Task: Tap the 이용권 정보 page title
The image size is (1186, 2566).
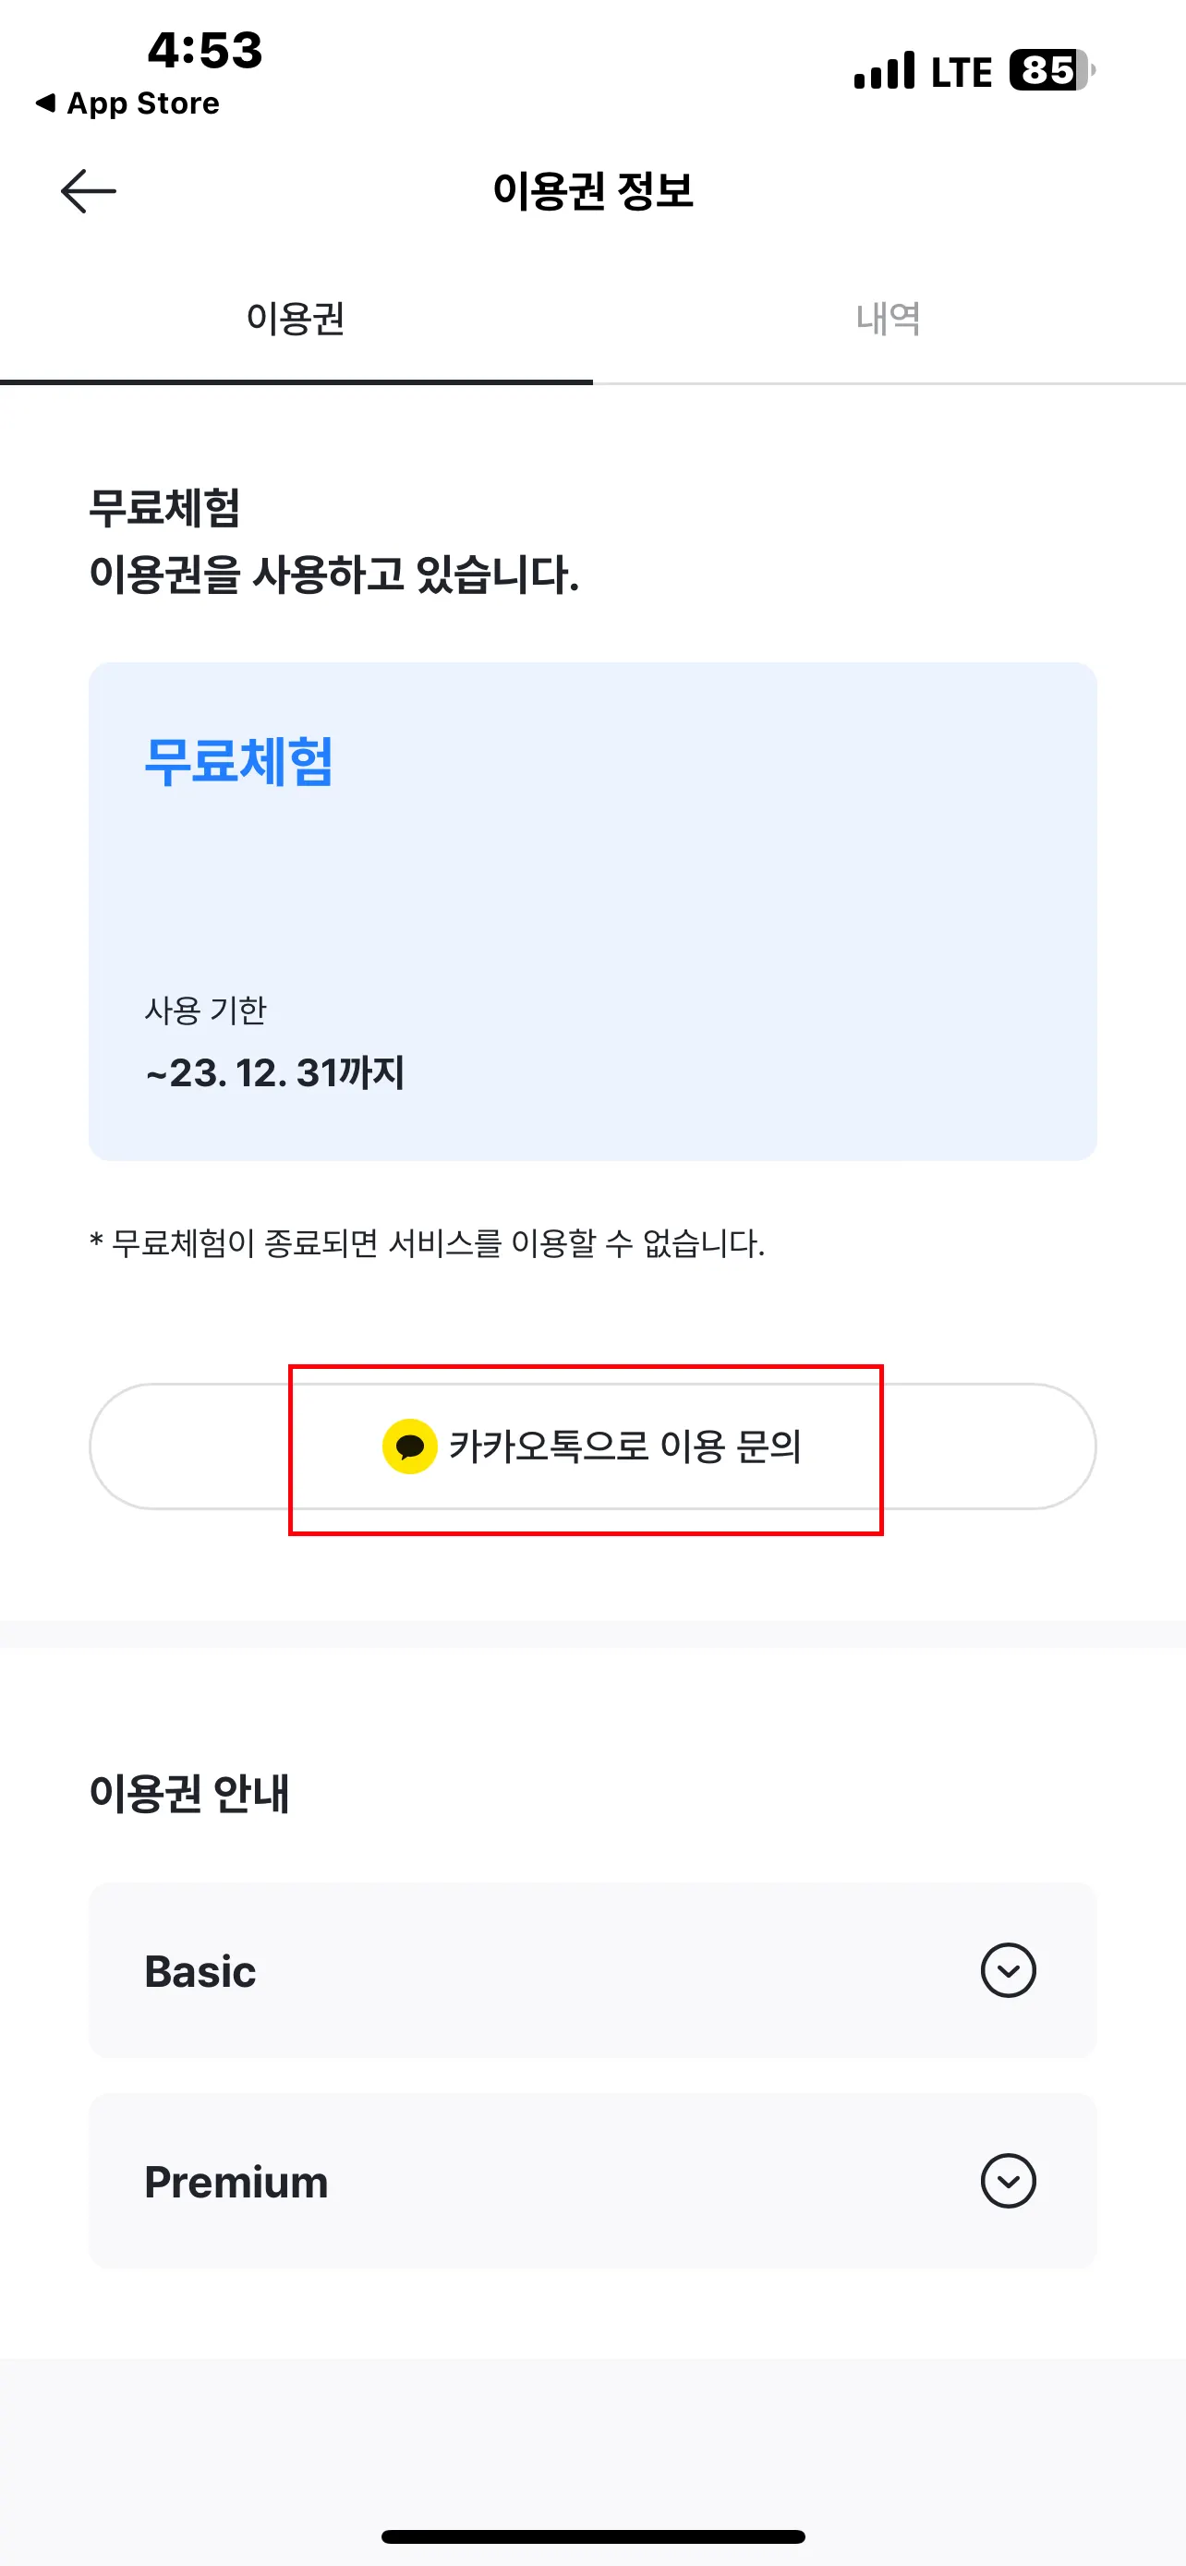Action: coord(592,190)
